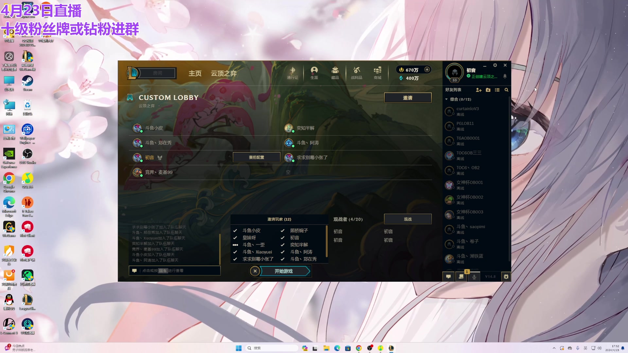The width and height of the screenshot is (628, 353).
Task: Toggle checkmark for 斗鱼、Xiaoyuei
Action: click(x=235, y=252)
